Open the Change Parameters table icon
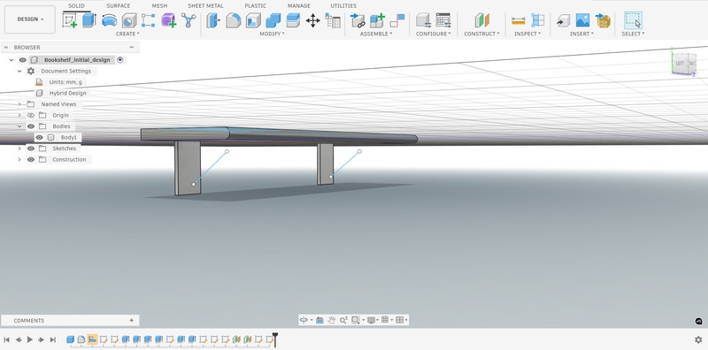The width and height of the screenshot is (708, 350). pos(333,20)
